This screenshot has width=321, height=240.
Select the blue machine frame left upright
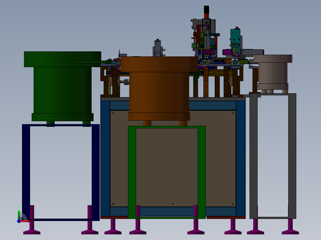coord(105,158)
